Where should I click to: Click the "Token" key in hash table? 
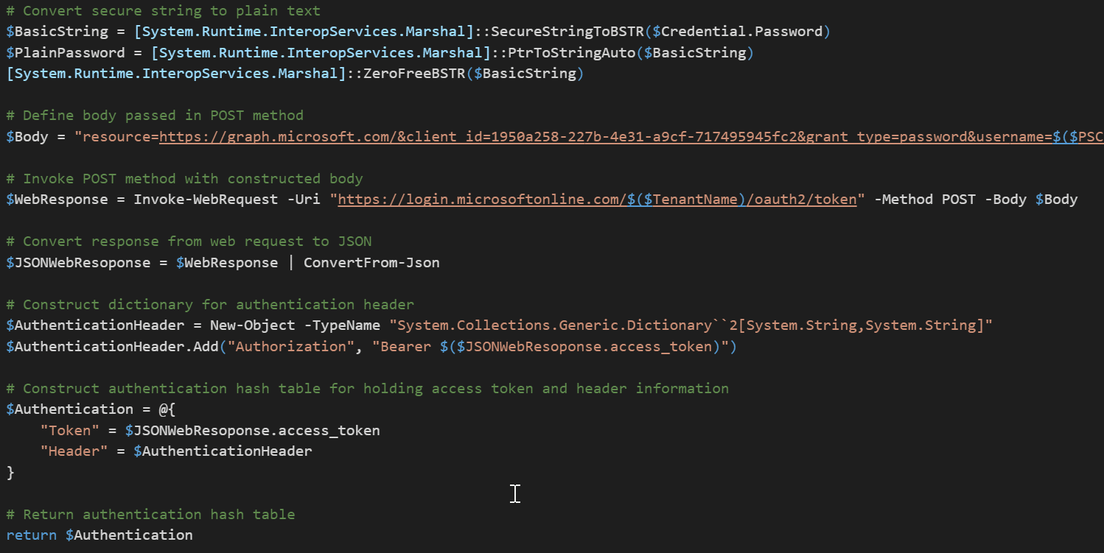pos(70,430)
